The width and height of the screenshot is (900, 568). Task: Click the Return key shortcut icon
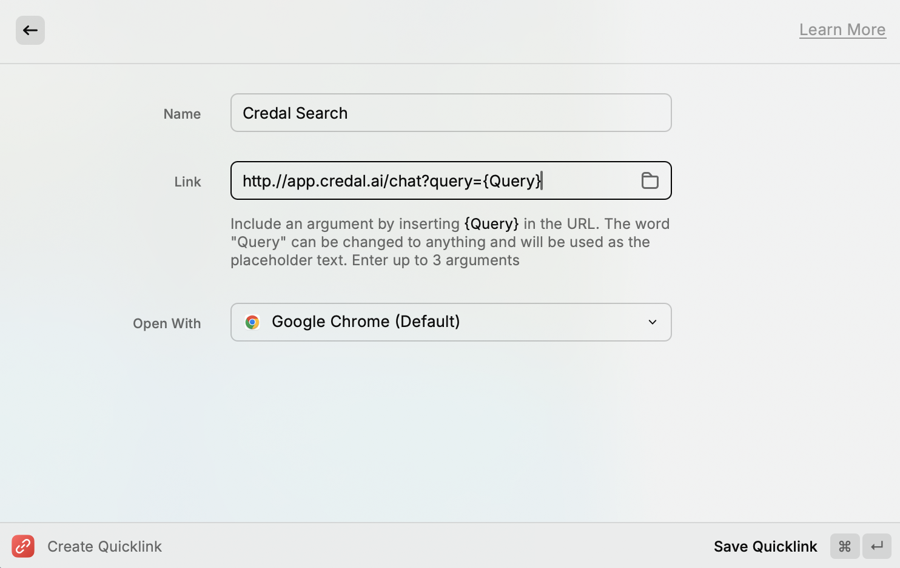(877, 546)
